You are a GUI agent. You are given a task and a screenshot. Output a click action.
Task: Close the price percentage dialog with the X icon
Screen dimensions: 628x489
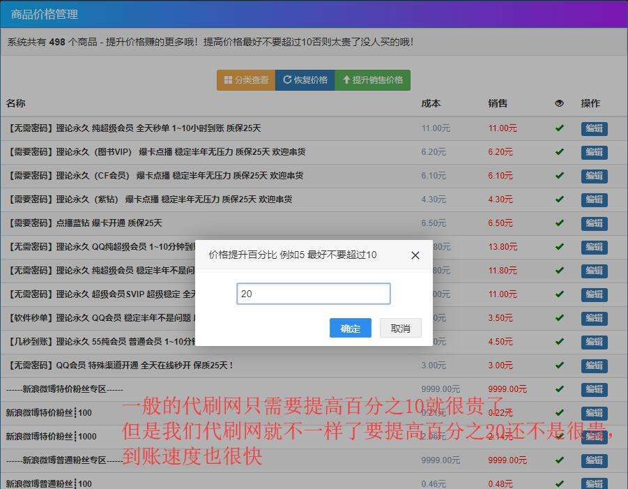[x=415, y=255]
